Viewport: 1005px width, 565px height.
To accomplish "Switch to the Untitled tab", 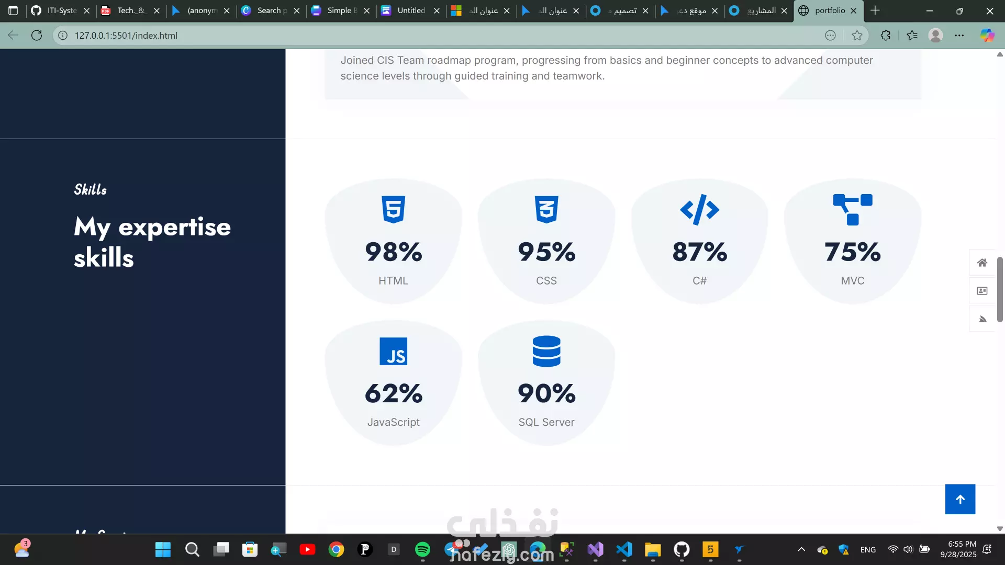I will [x=410, y=10].
